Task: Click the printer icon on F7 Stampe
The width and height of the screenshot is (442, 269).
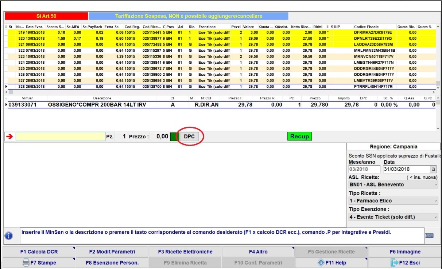Action: click(x=26, y=262)
